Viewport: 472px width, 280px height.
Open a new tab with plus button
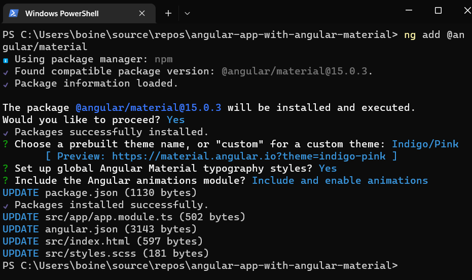[x=168, y=13]
